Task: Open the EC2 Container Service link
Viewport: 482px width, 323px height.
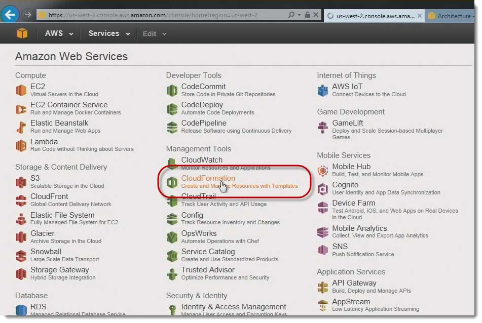Action: (x=69, y=105)
